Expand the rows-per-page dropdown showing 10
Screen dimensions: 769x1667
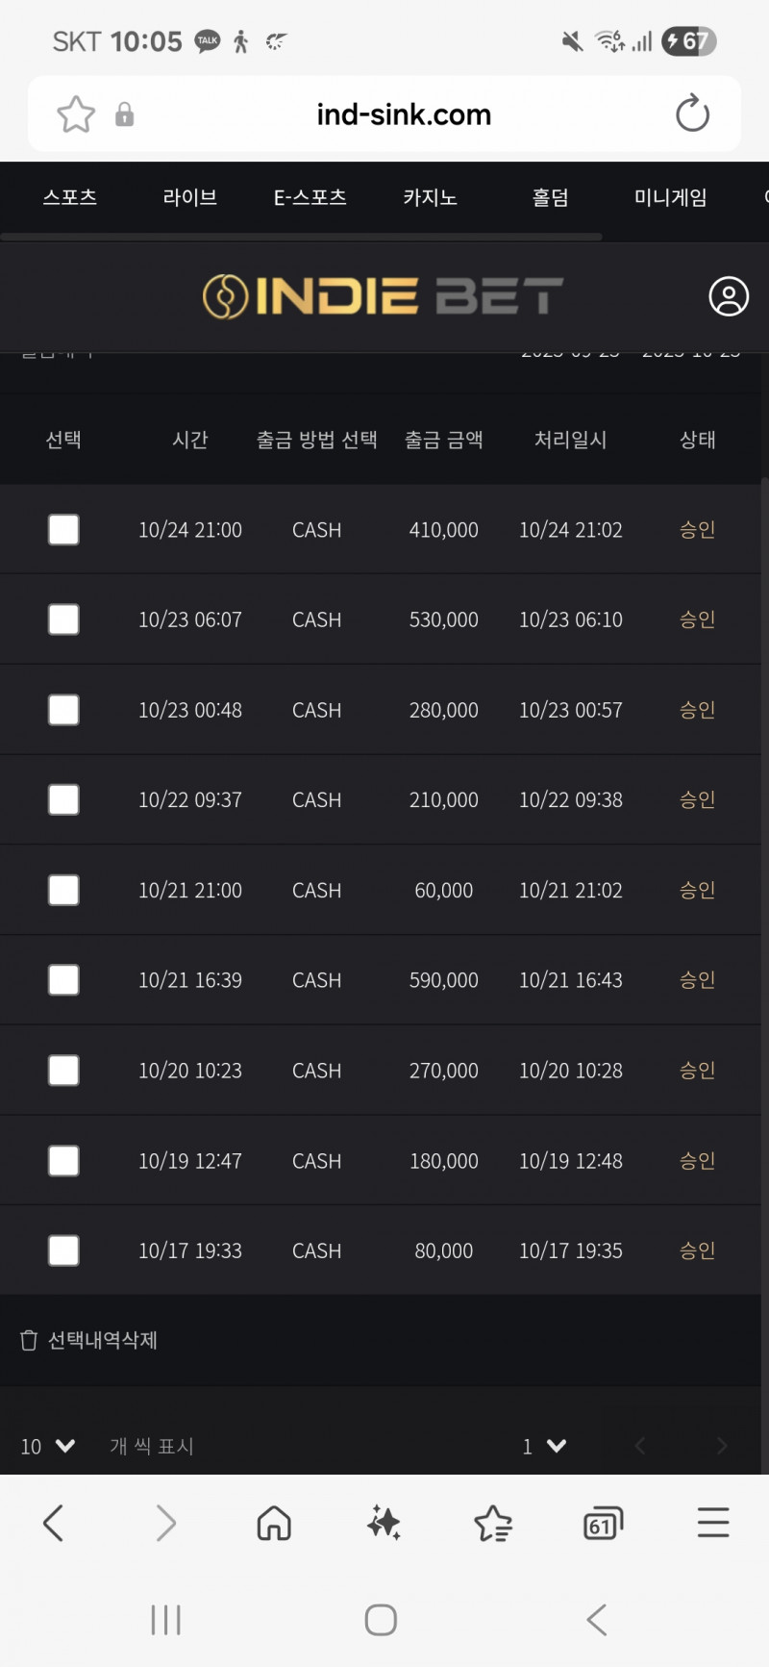pyautogui.click(x=48, y=1446)
